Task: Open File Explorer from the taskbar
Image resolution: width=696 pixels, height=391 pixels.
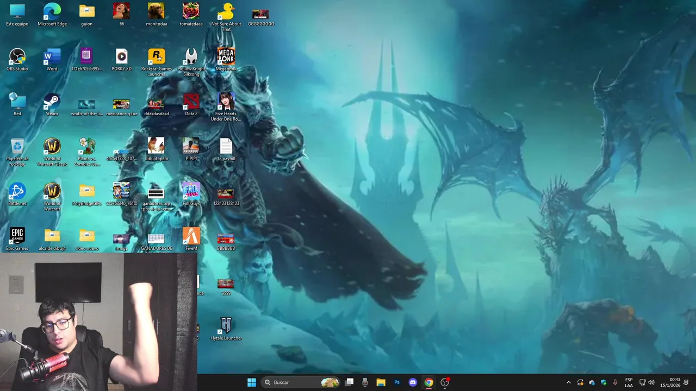Action: coord(381,382)
